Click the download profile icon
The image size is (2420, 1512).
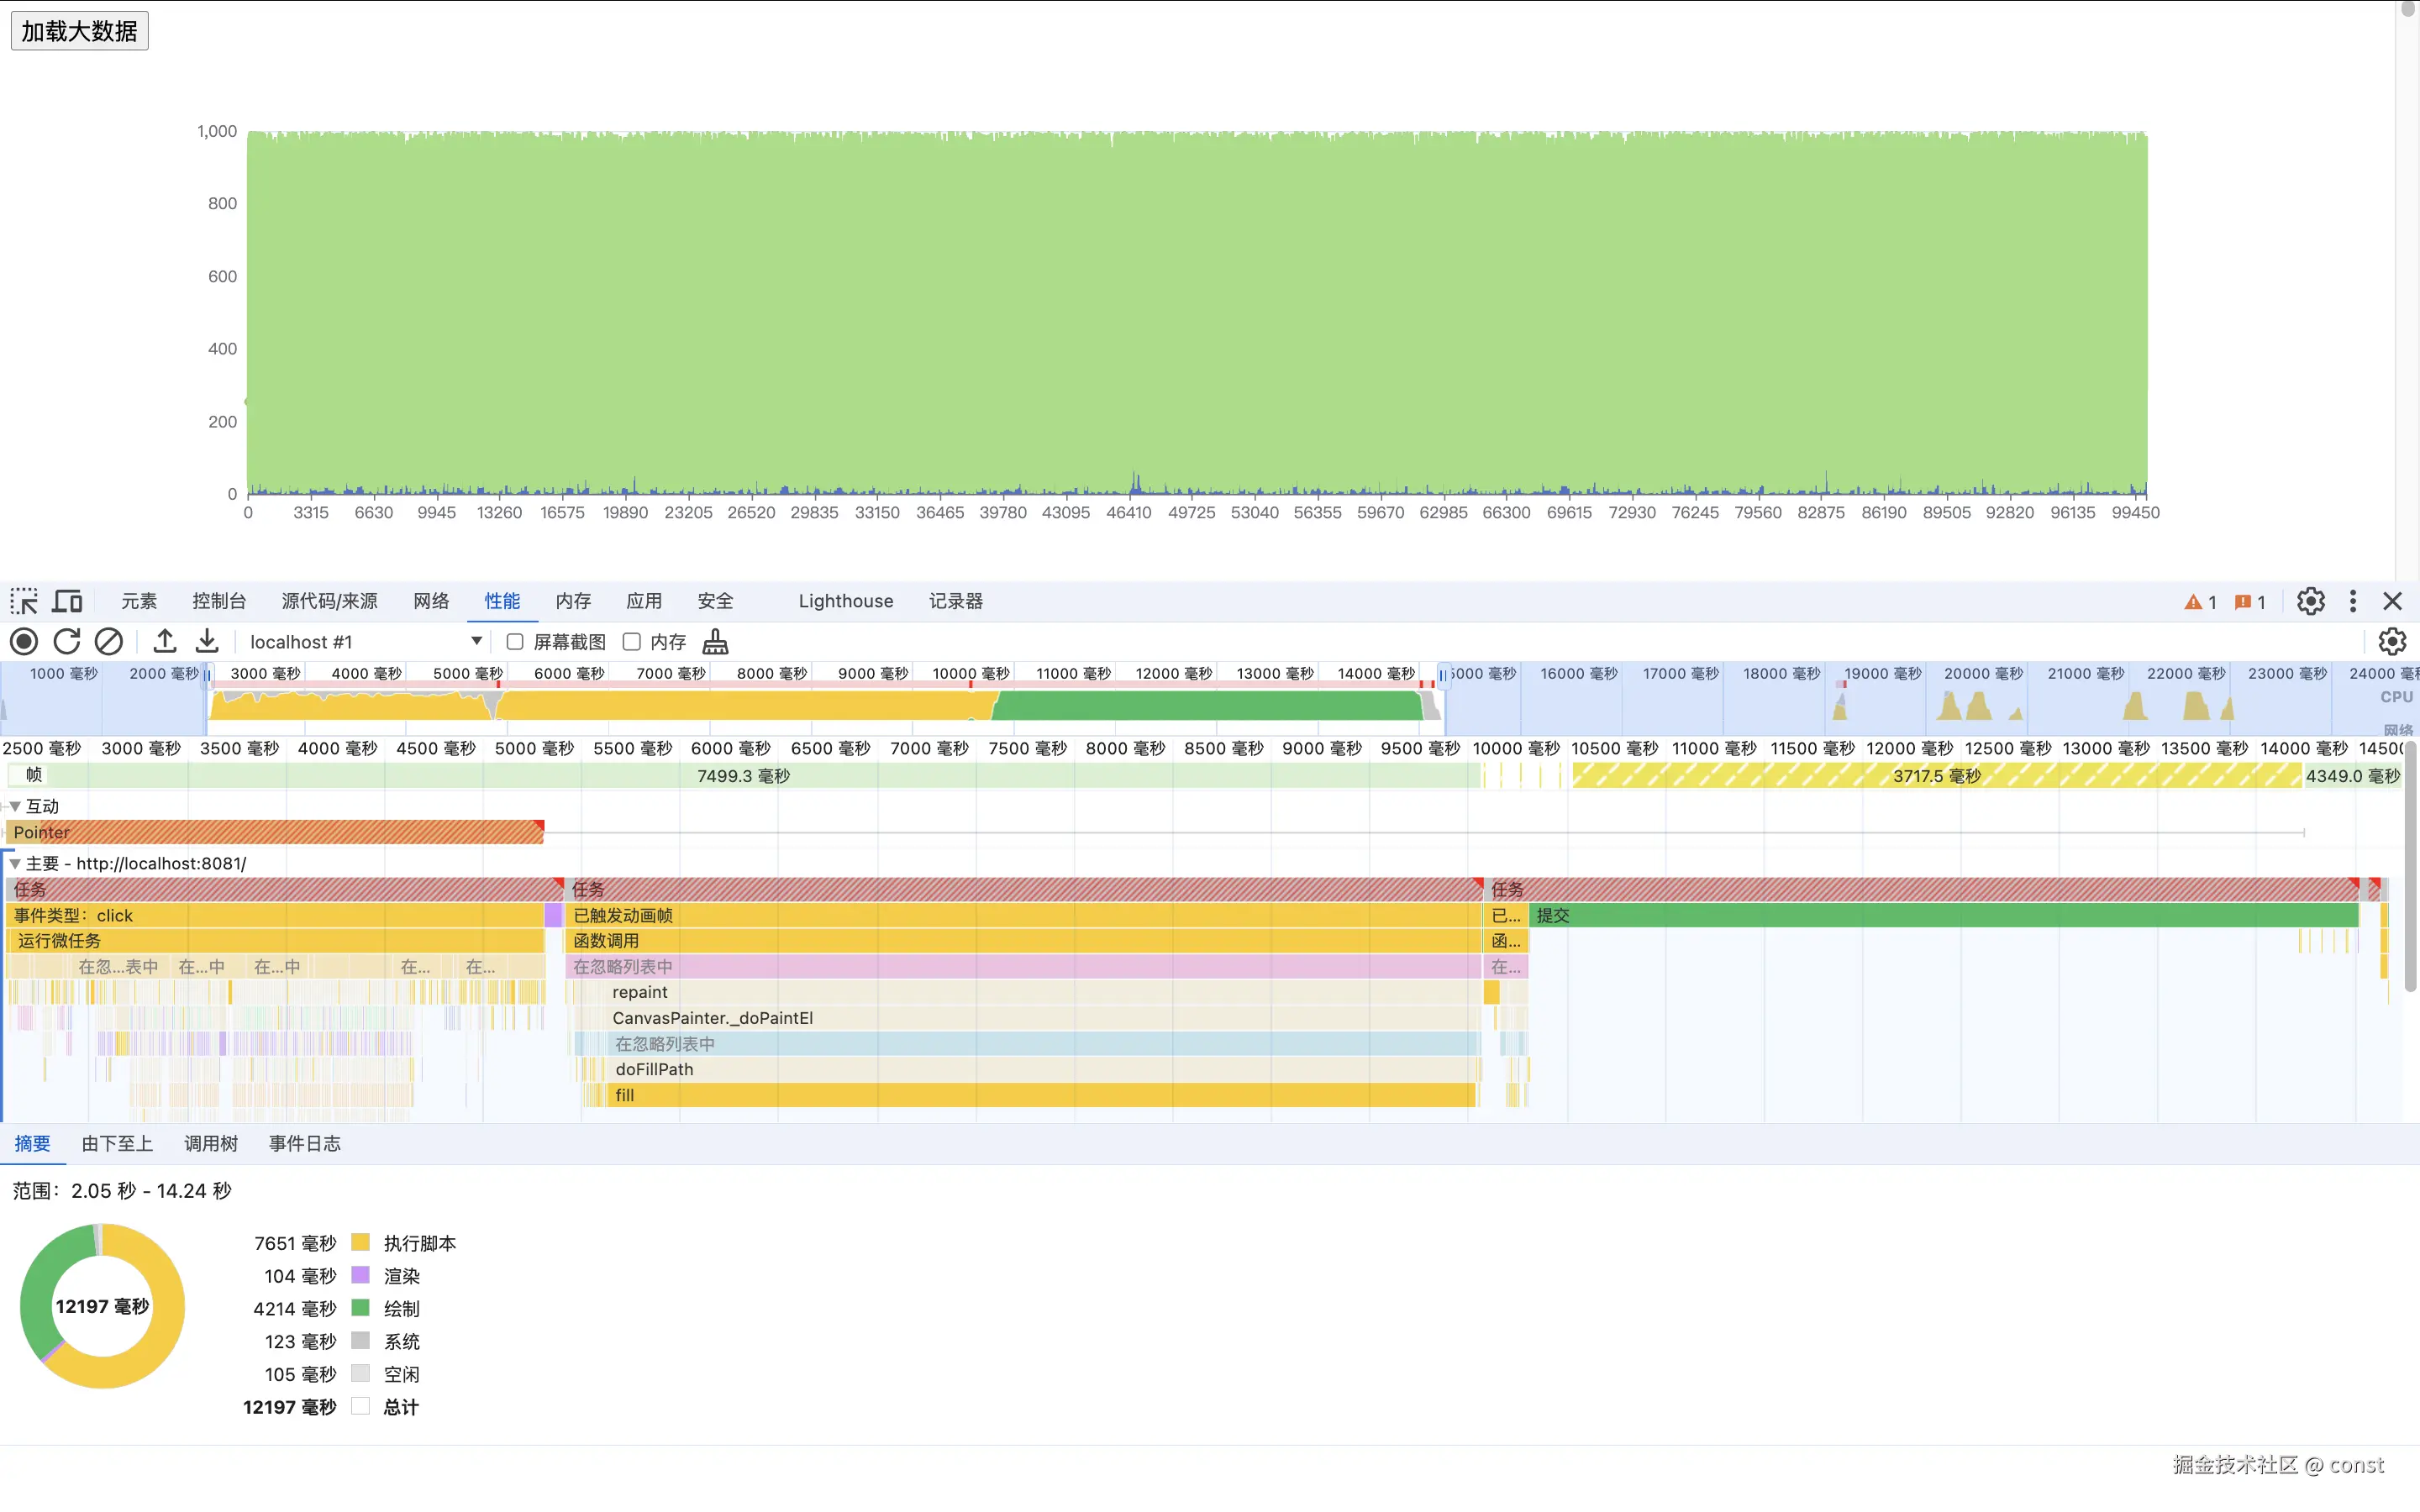point(207,641)
